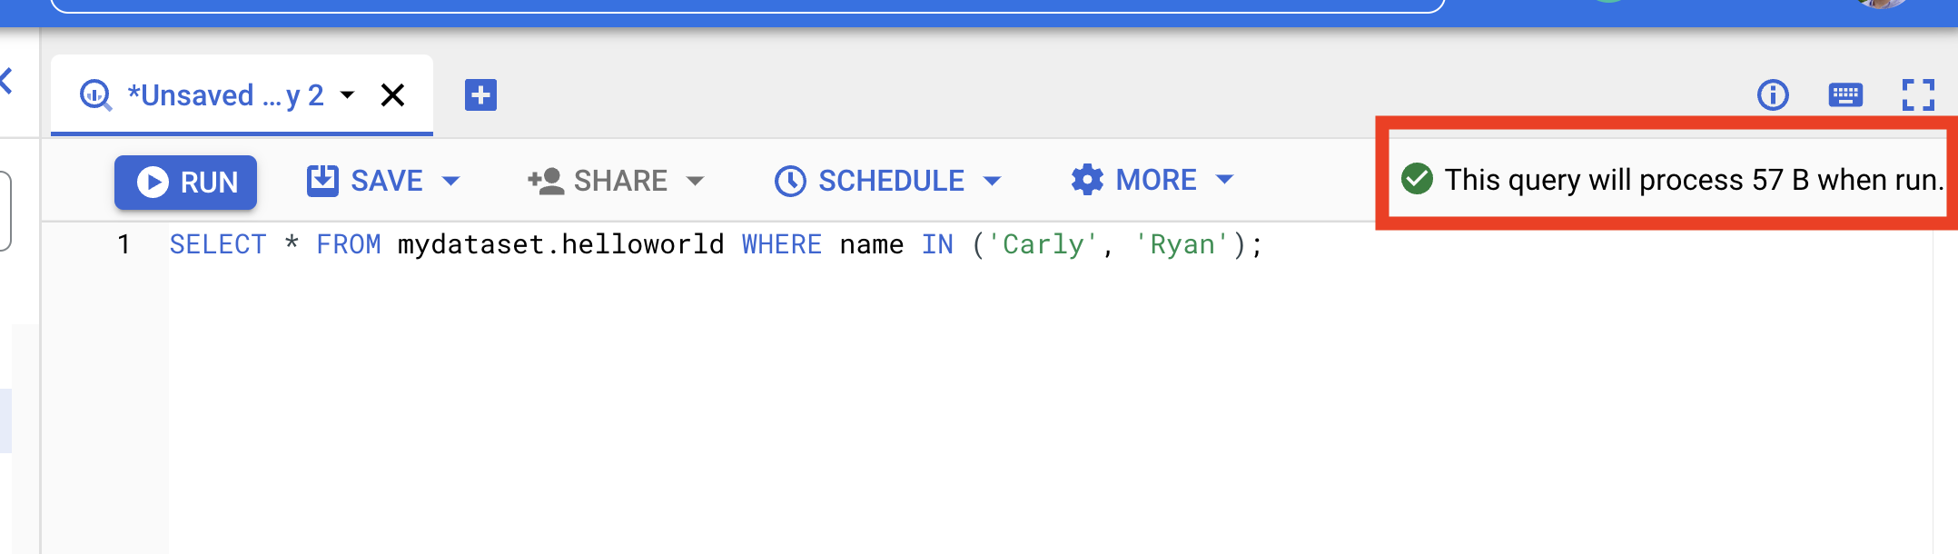Expand the SHARE dropdown arrow
This screenshot has height=554, width=1958.
click(x=695, y=182)
